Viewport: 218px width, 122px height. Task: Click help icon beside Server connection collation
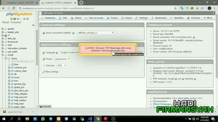click(73, 33)
